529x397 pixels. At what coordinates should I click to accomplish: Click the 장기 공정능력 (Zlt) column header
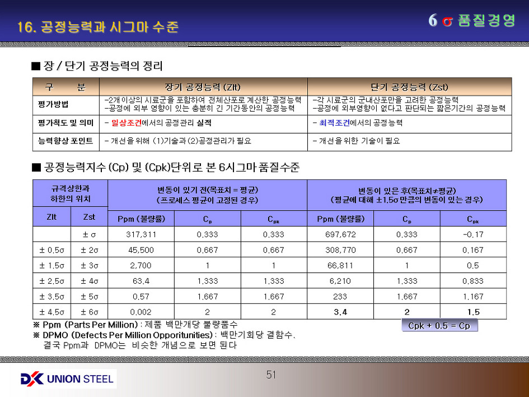coord(203,86)
